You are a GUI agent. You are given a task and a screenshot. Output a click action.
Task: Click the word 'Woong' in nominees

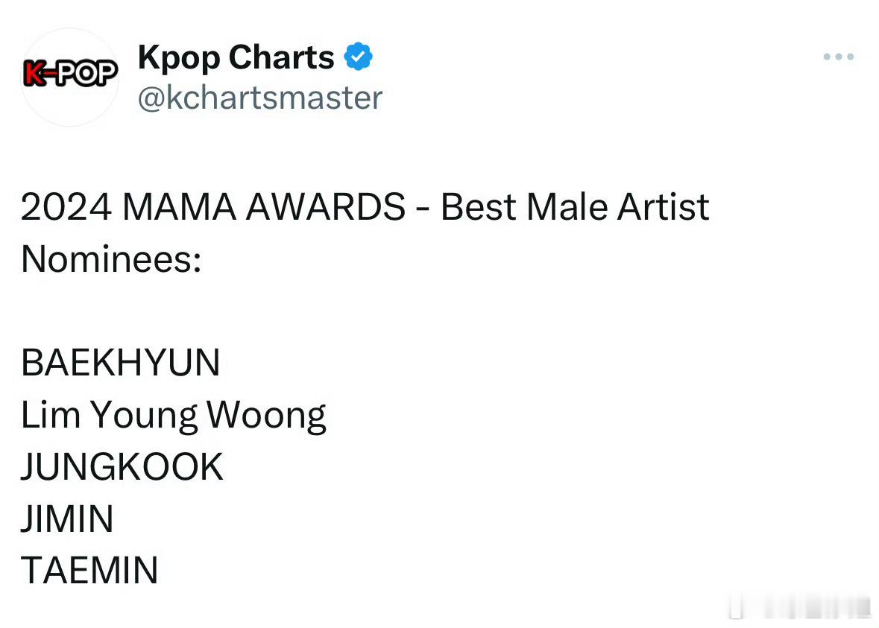click(266, 416)
